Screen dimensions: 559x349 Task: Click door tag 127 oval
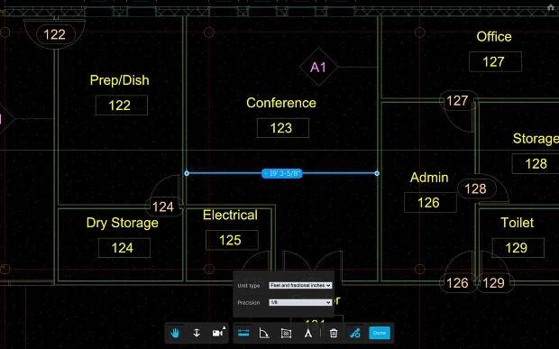pyautogui.click(x=458, y=100)
